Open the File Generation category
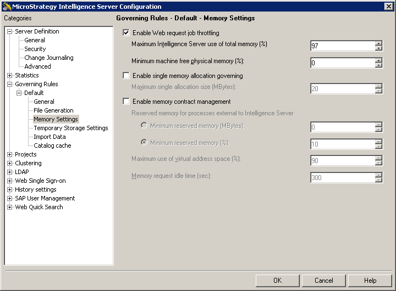This screenshot has width=396, height=291. 53,110
